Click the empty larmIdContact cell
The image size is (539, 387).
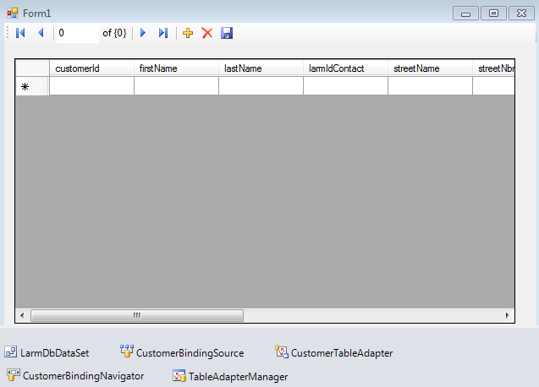pos(345,86)
